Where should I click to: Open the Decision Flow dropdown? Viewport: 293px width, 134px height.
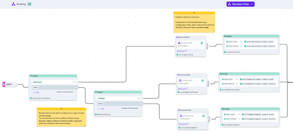tap(241, 4)
